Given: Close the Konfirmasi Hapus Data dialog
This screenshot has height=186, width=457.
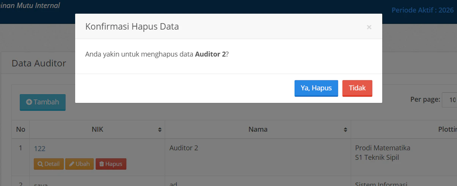Looking at the screenshot, I should pyautogui.click(x=369, y=27).
